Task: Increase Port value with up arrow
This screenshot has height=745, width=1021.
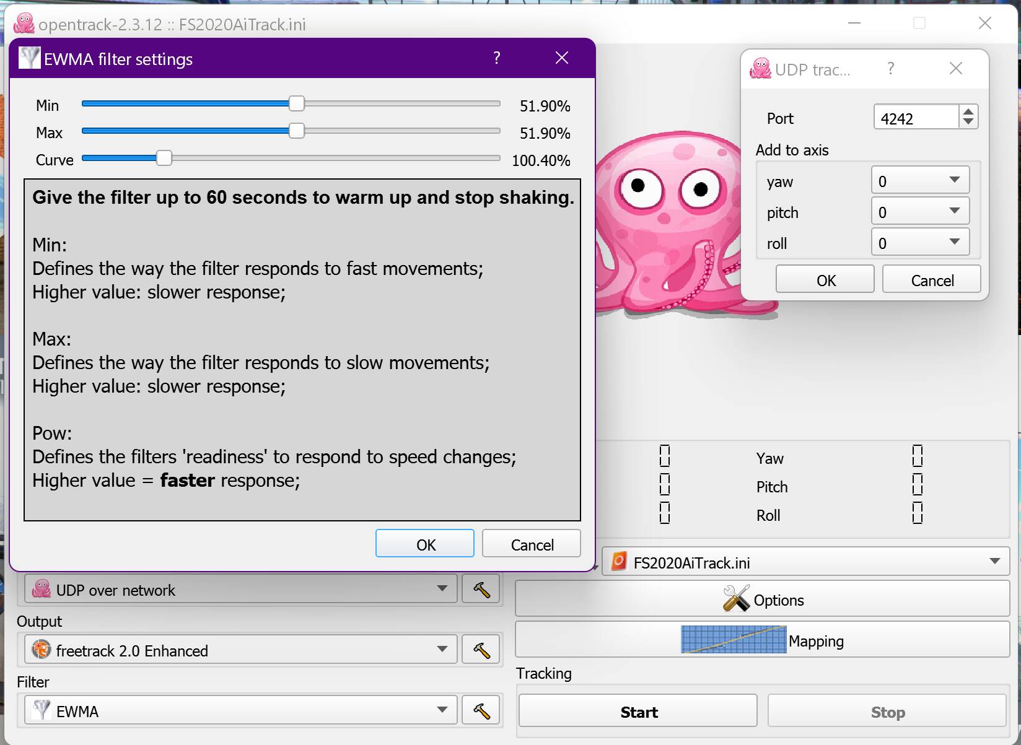Action: point(968,111)
